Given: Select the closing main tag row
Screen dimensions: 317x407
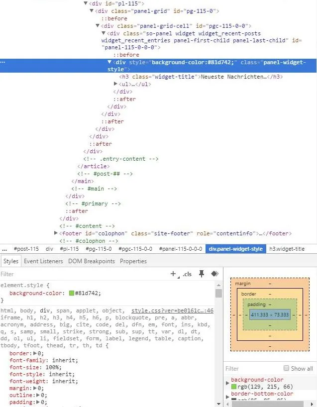Looking at the screenshot, I should 83,181.
